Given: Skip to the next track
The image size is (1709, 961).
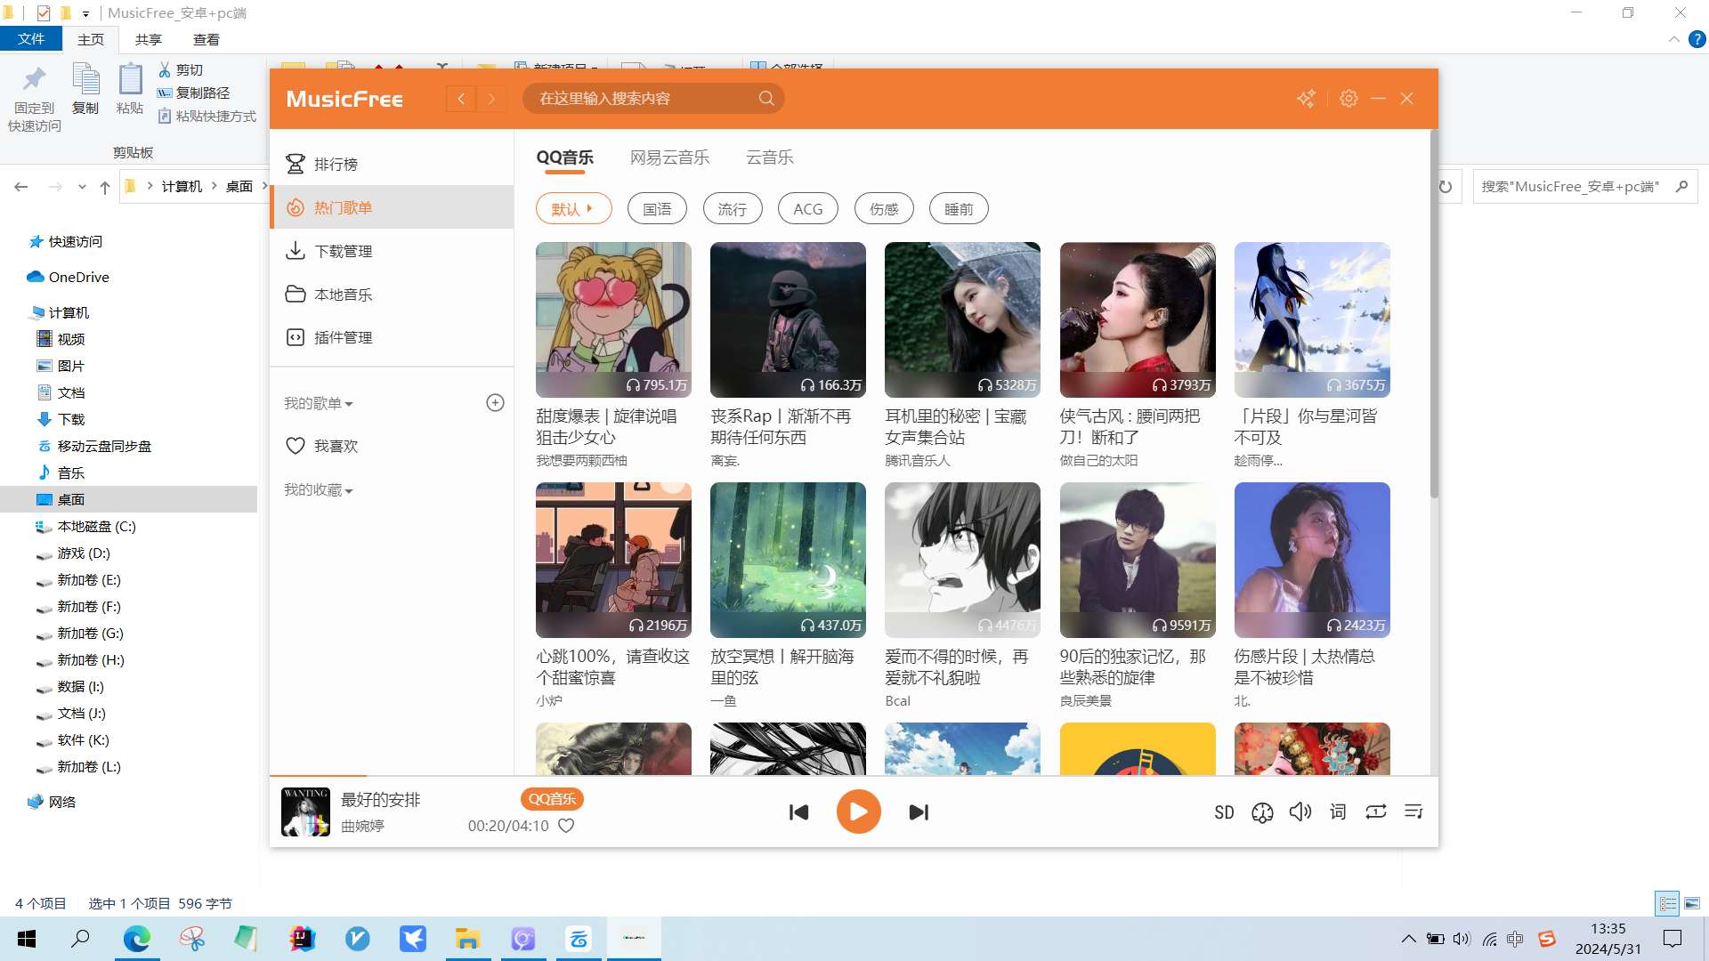Looking at the screenshot, I should (x=919, y=812).
